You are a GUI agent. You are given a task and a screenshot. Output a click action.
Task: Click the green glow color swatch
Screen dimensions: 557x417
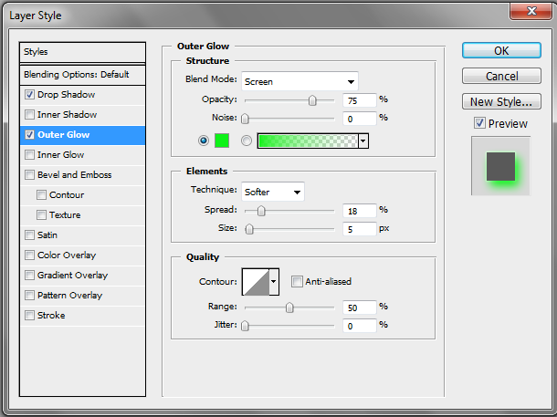point(220,141)
